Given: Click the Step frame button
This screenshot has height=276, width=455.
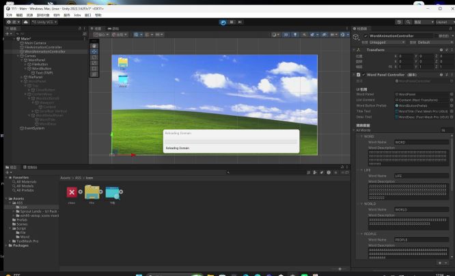Looking at the screenshot, I should (x=240, y=22).
